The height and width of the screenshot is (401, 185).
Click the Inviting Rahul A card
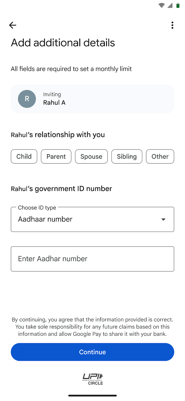coord(92,99)
